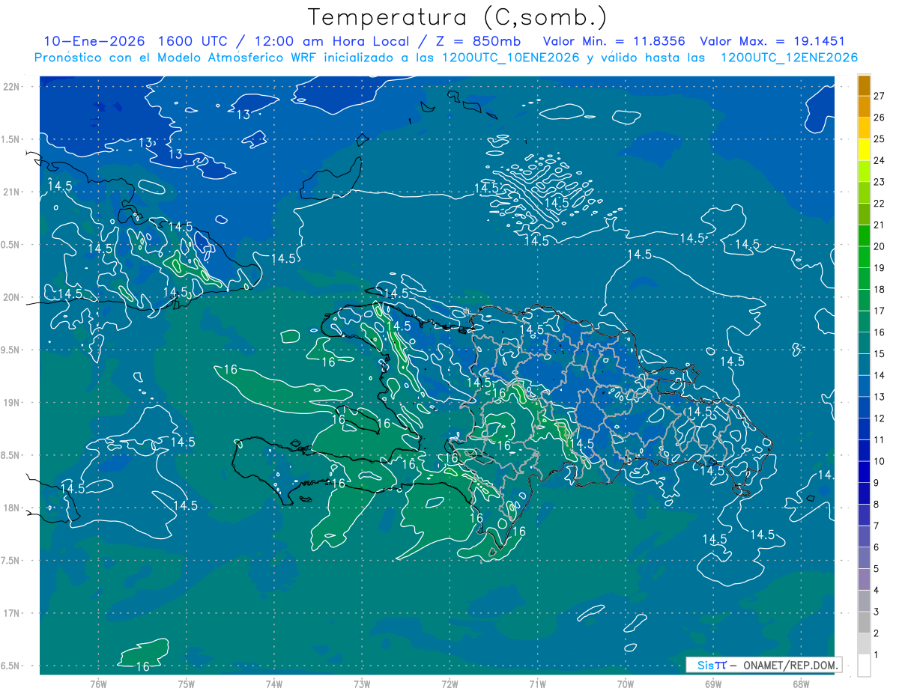This screenshot has width=899, height=694.
Task: Click the color bar label 27
Action: click(879, 96)
